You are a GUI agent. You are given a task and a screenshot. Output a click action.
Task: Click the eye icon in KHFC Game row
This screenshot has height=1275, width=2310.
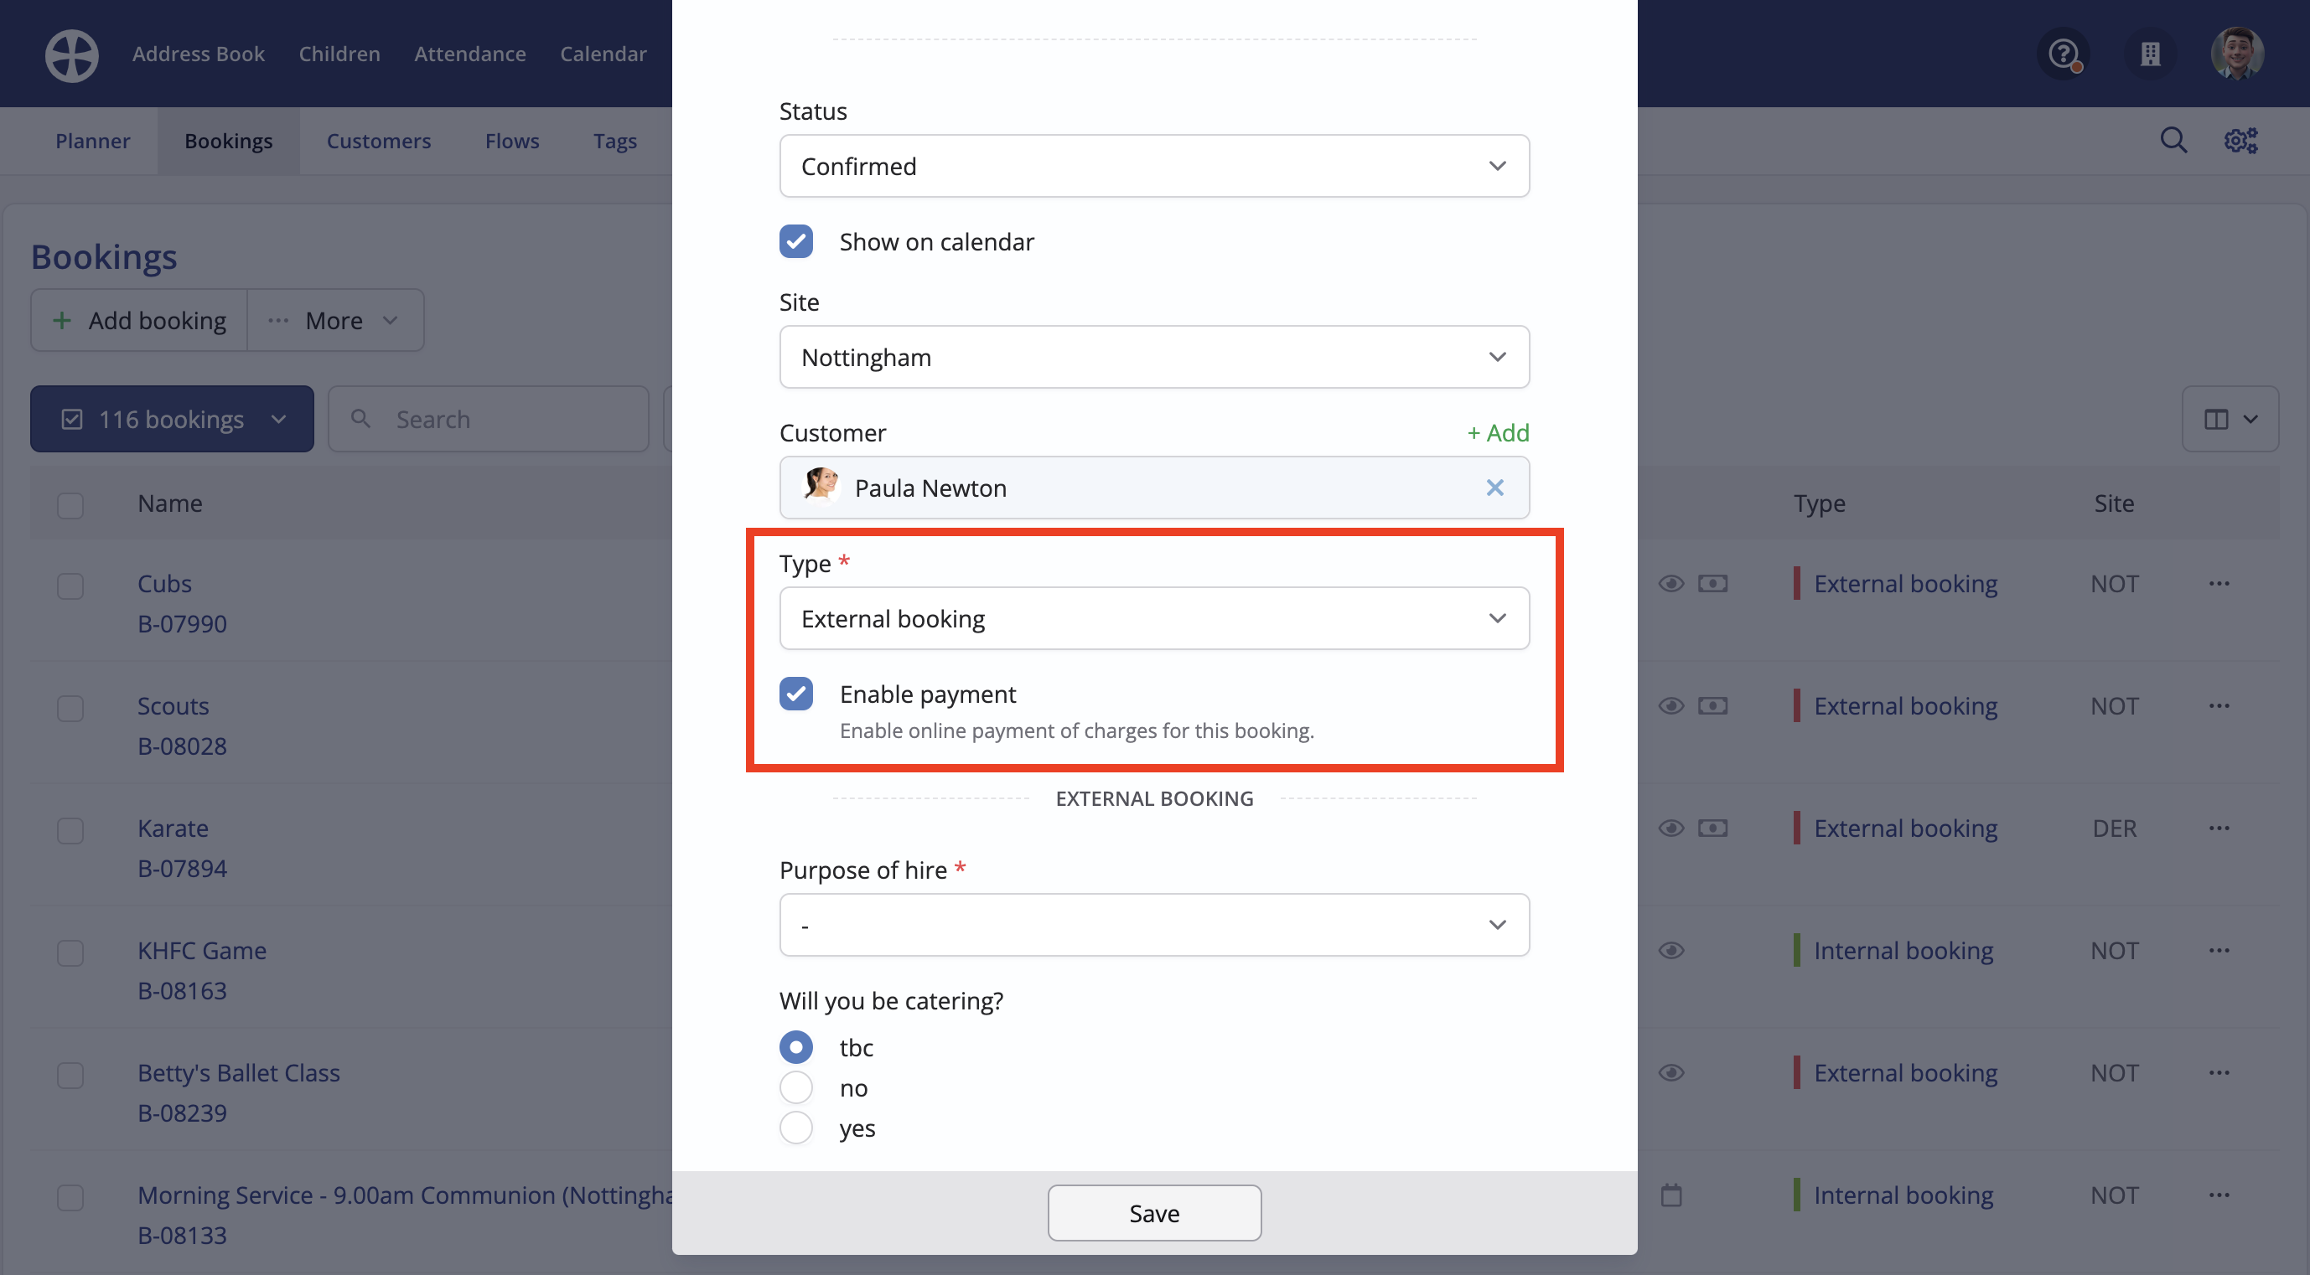pyautogui.click(x=1670, y=951)
